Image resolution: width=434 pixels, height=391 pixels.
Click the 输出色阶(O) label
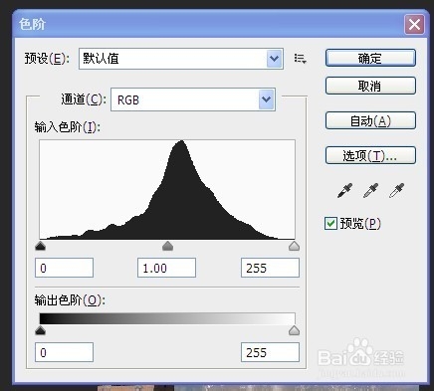pyautogui.click(x=70, y=300)
